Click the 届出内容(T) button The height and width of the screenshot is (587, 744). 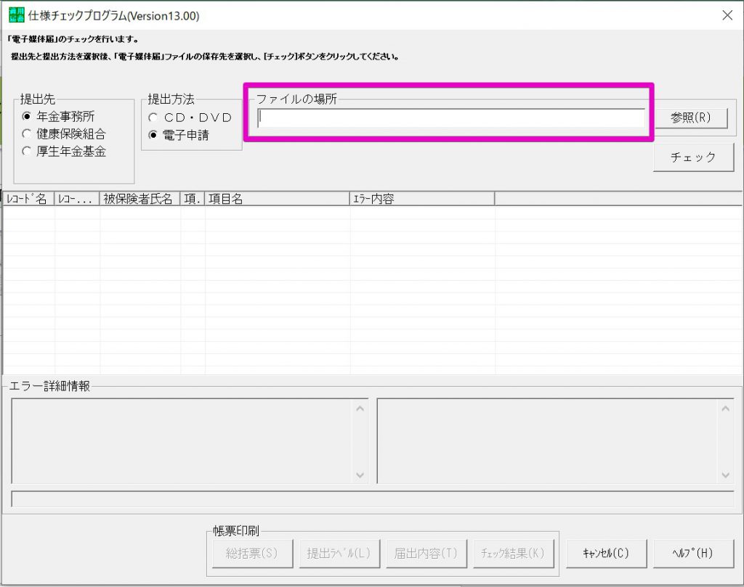426,553
